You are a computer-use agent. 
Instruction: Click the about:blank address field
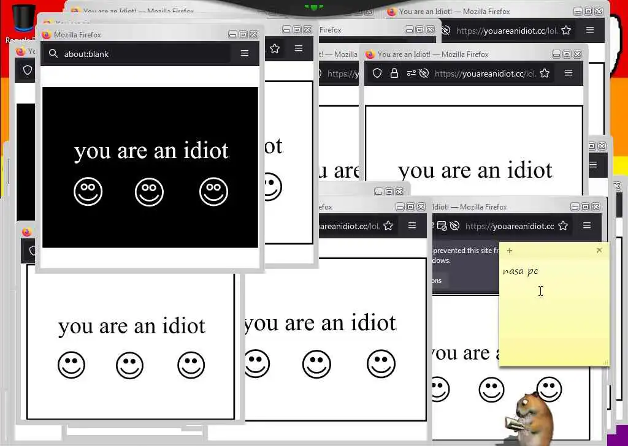tap(137, 53)
